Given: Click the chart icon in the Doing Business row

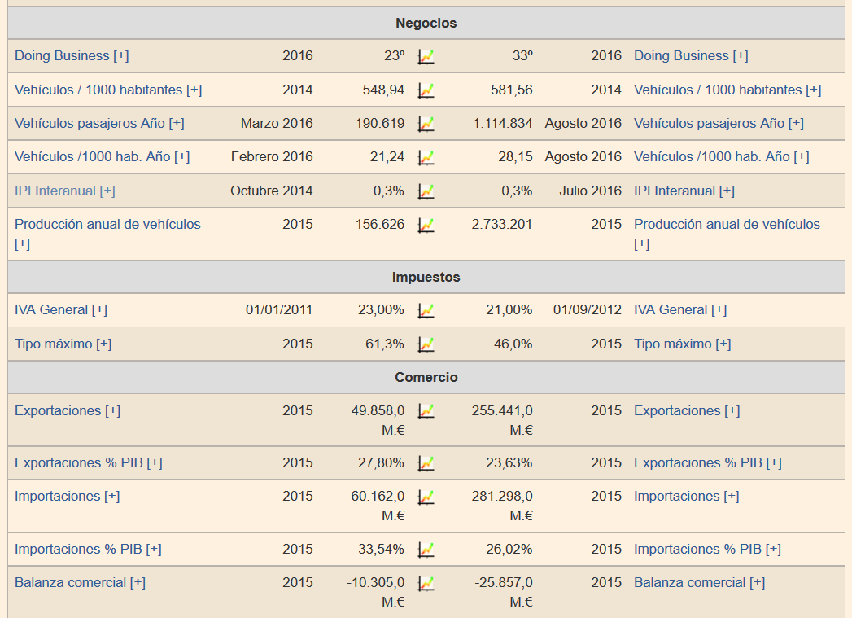Looking at the screenshot, I should [x=426, y=56].
